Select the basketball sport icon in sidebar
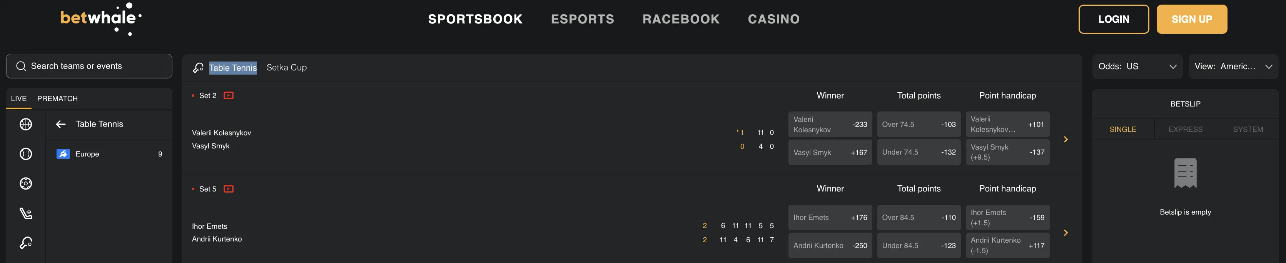Viewport: 1286px width, 263px height. [x=26, y=124]
